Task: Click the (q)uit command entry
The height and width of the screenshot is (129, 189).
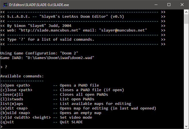Action: (8, 122)
